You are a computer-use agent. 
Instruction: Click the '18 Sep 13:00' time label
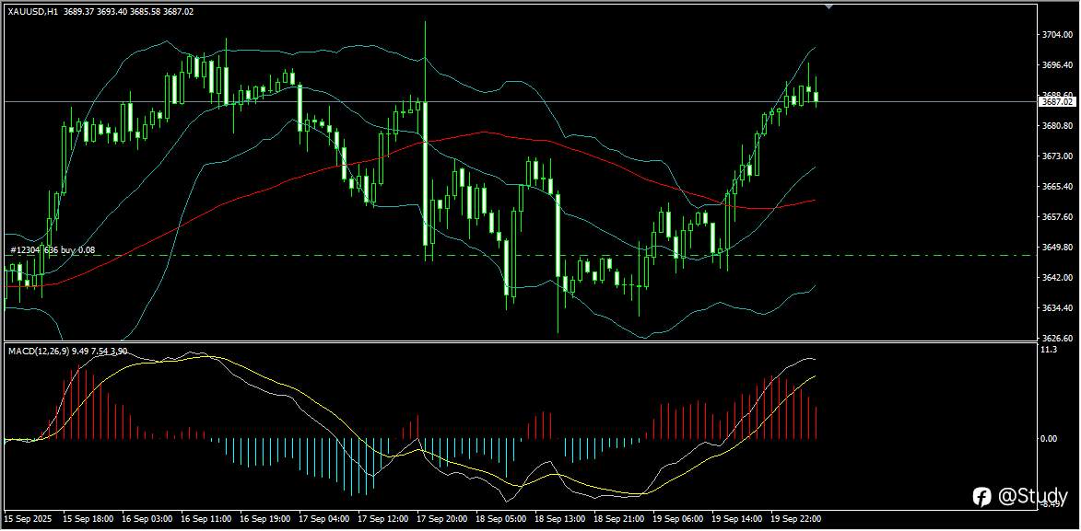pyautogui.click(x=559, y=518)
